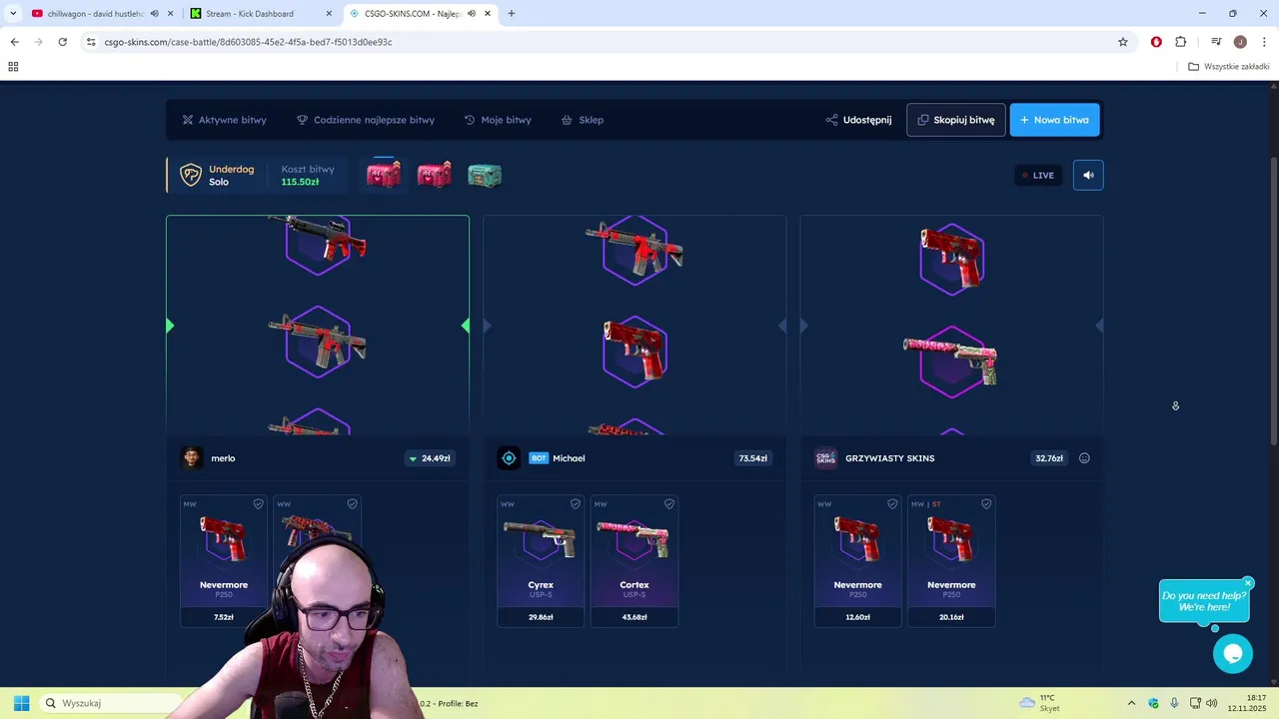Image resolution: width=1279 pixels, height=719 pixels.
Task: Open emoji reaction smiley for GRZYWIASTY SKINS
Action: pyautogui.click(x=1084, y=458)
